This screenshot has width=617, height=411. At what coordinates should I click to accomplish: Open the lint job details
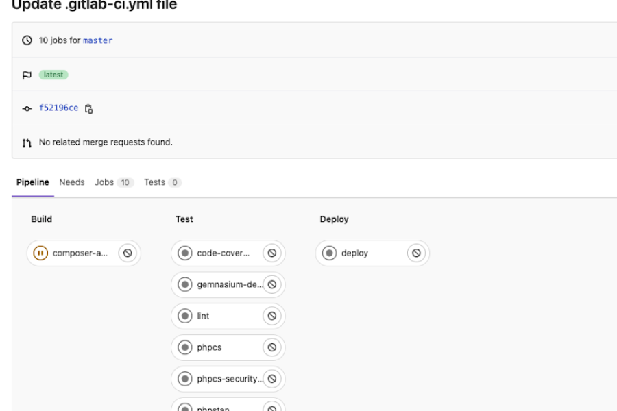(204, 316)
